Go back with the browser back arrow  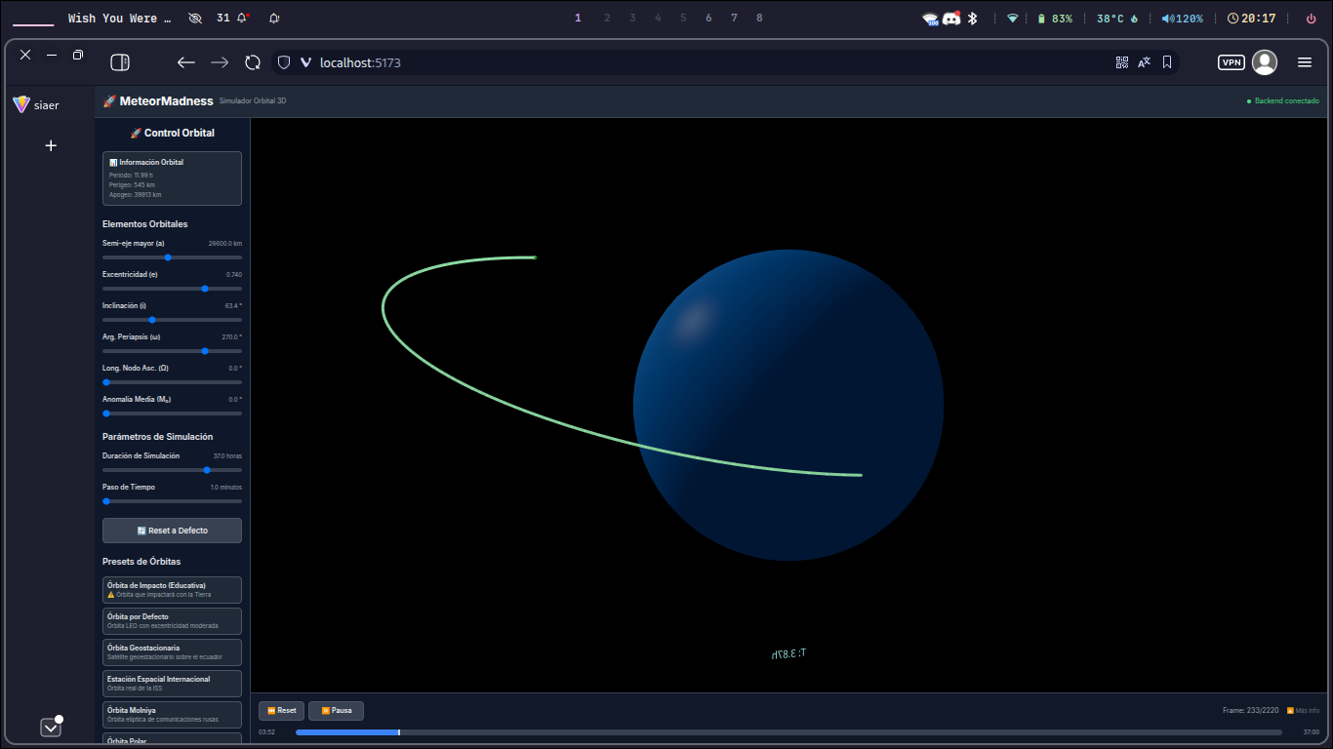(x=185, y=62)
